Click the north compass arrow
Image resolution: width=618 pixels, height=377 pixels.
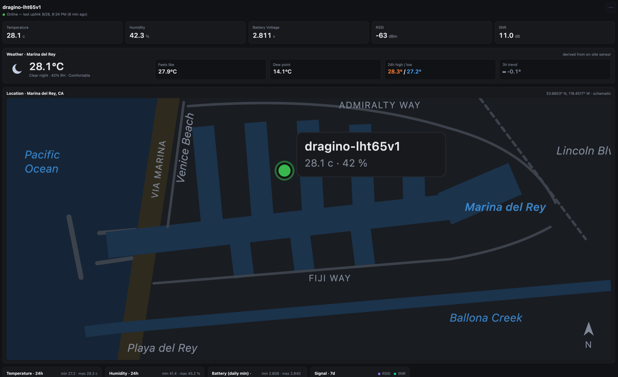click(x=588, y=329)
